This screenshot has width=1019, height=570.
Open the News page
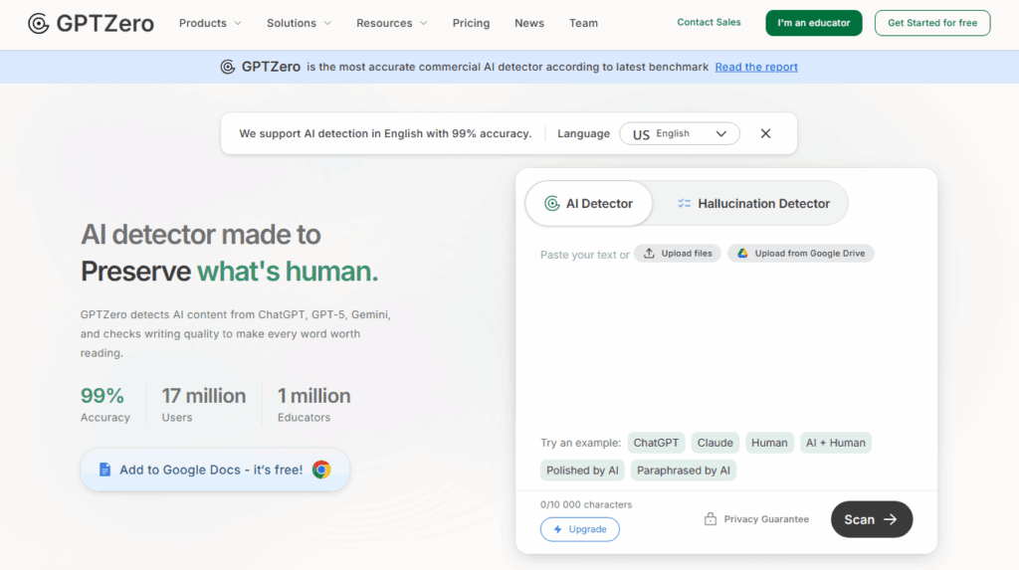[529, 24]
